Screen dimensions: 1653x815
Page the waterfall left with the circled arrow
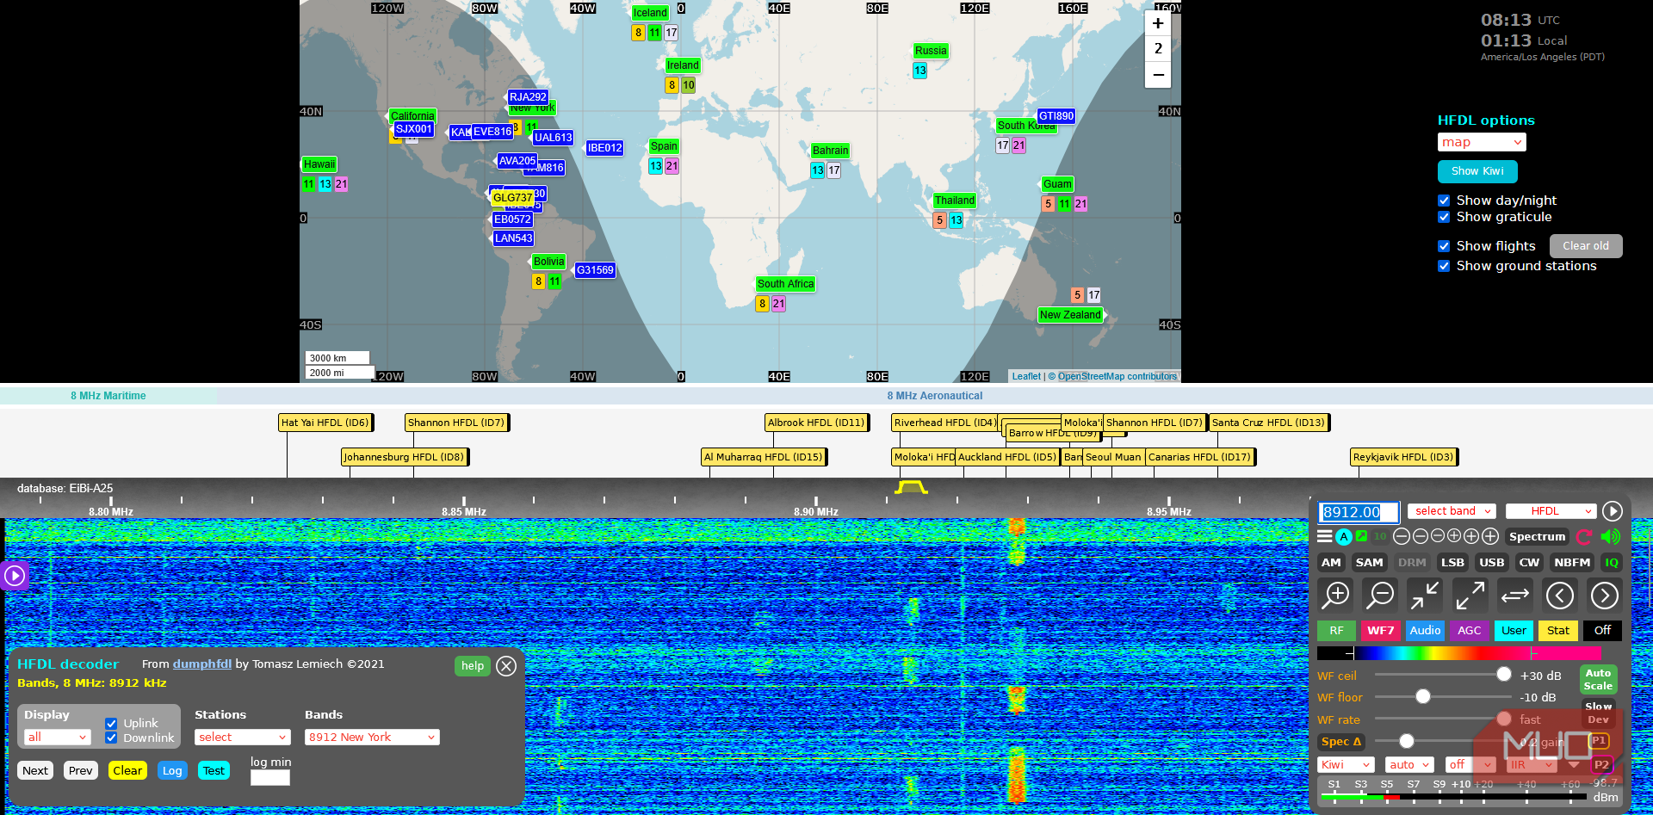(x=1560, y=595)
